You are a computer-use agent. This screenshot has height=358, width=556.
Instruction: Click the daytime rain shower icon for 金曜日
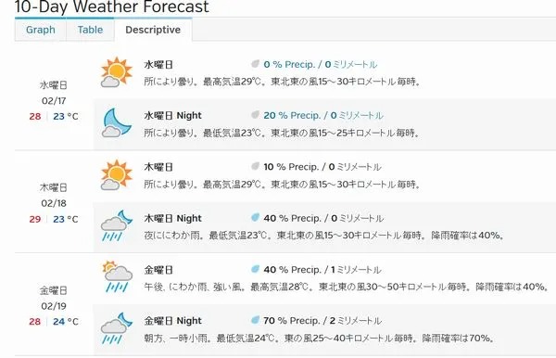point(117,276)
